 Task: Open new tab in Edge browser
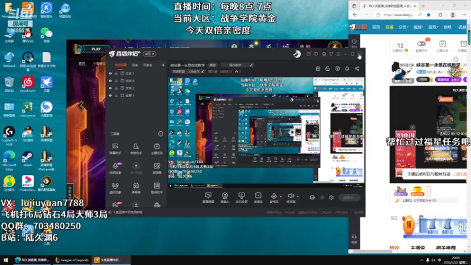coord(423,6)
